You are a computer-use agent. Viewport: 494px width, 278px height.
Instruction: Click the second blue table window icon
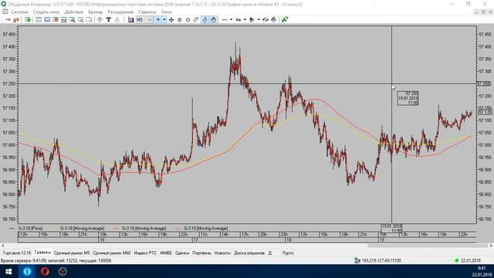click(47, 19)
